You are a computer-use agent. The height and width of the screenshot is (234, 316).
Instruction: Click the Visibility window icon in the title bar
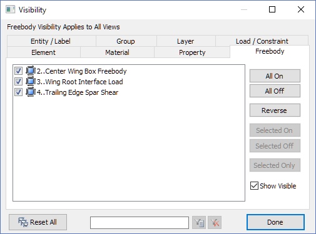click(x=11, y=9)
